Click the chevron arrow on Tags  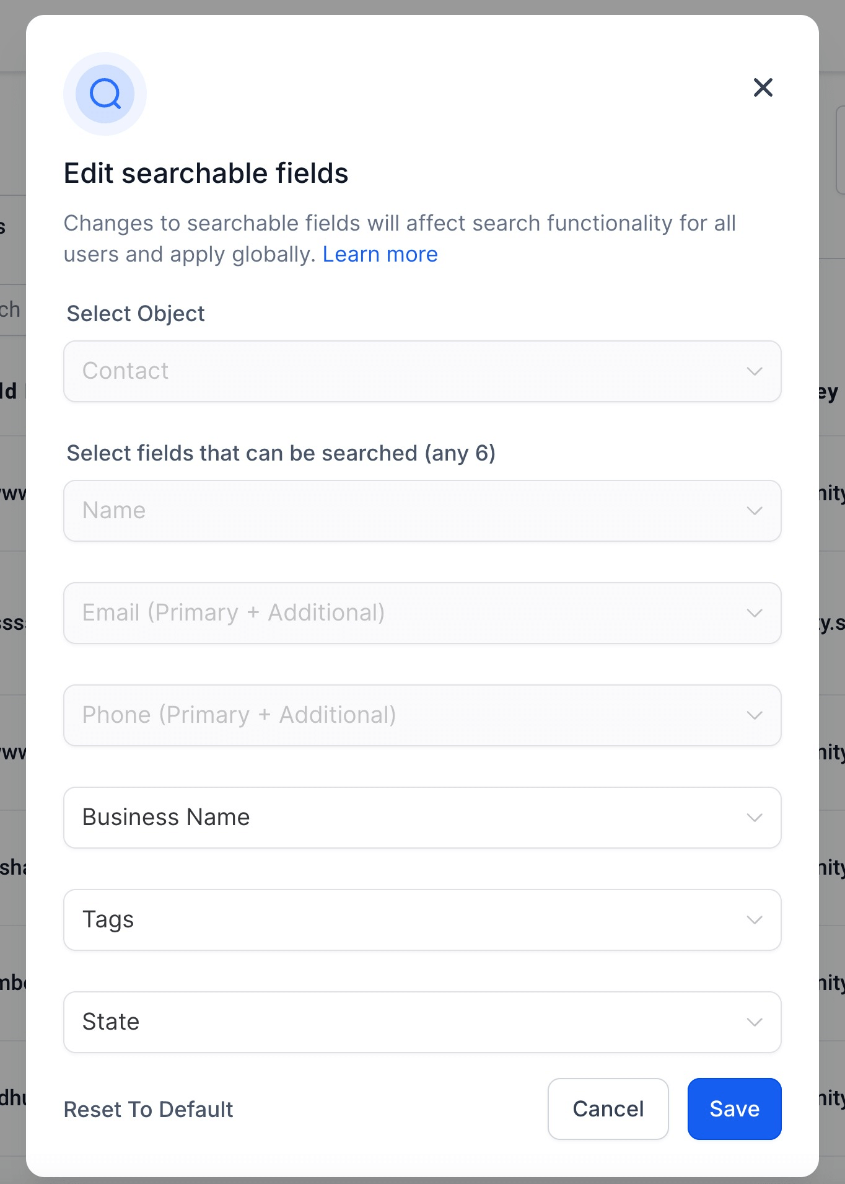pyautogui.click(x=754, y=920)
